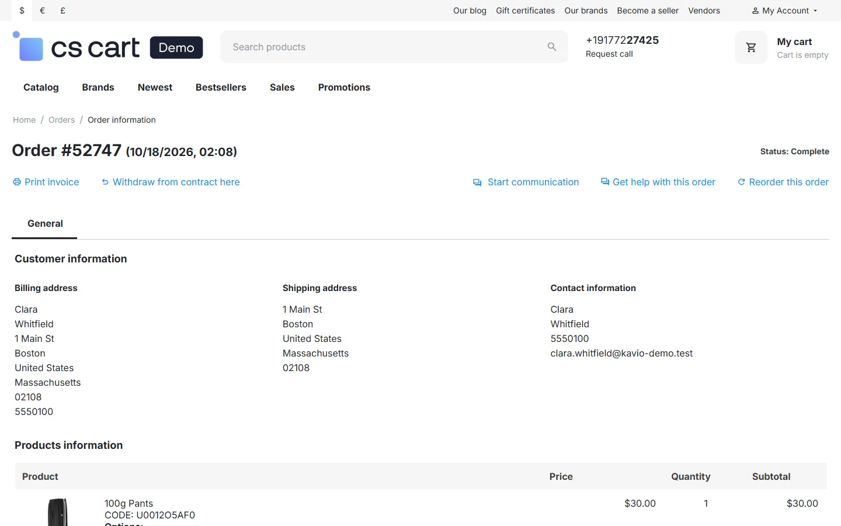Click the 100g Pants product thumbnail
Viewport: 841px width, 526px height.
(x=58, y=512)
